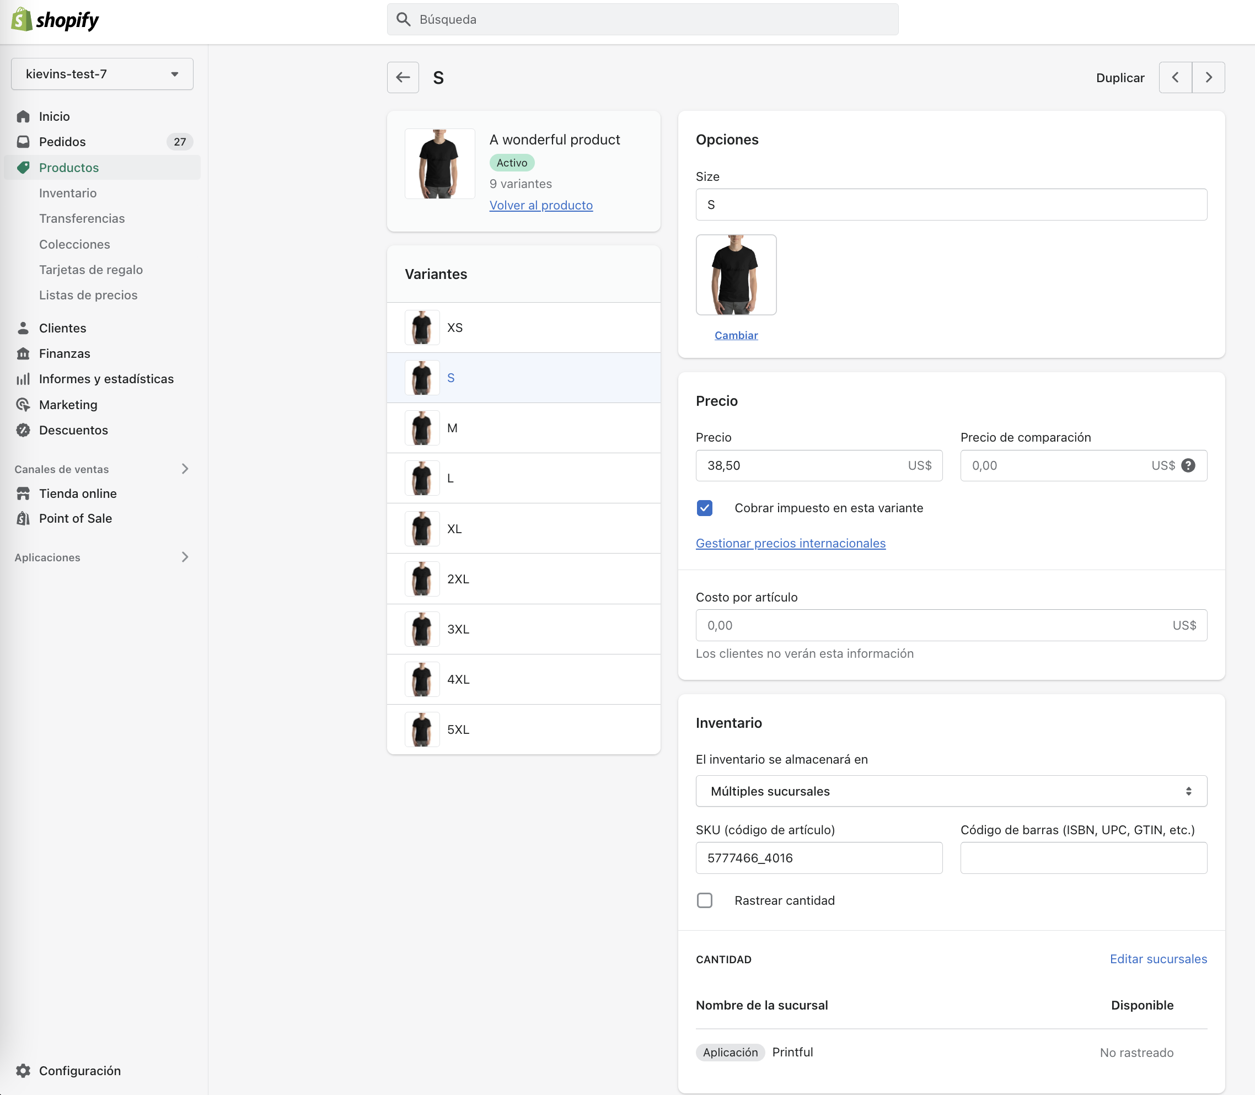Select Inventario menu item

tap(67, 192)
